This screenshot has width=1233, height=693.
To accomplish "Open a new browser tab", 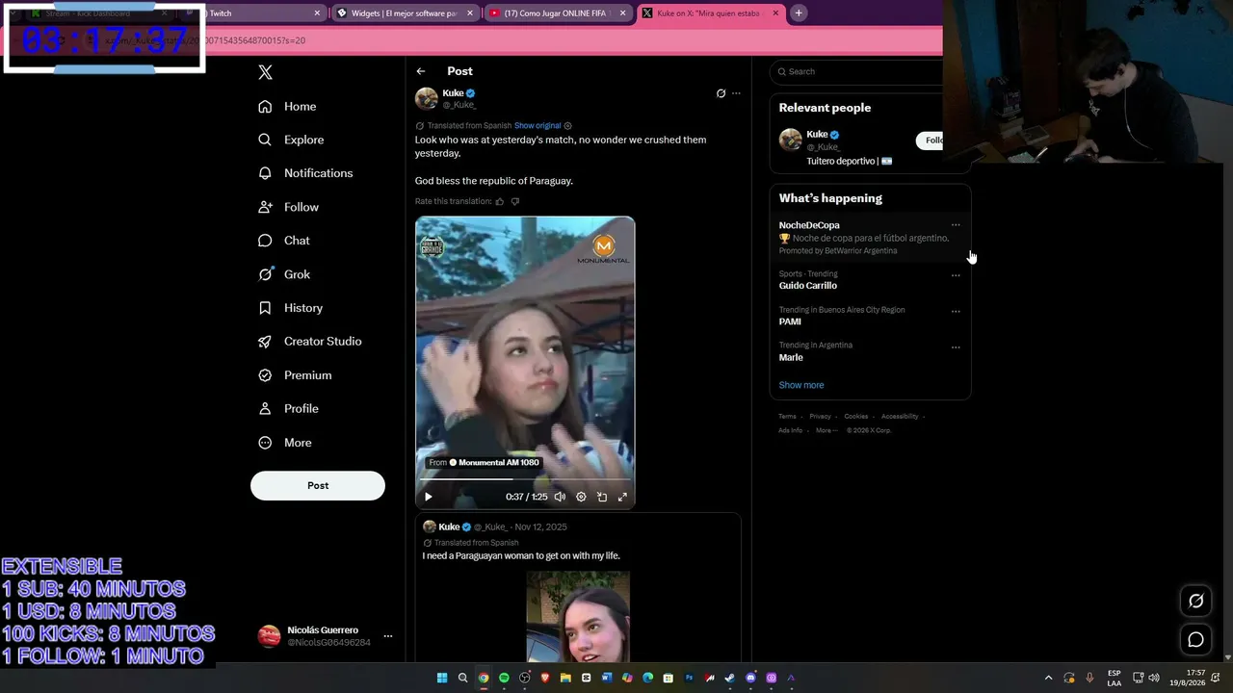I will click(799, 13).
